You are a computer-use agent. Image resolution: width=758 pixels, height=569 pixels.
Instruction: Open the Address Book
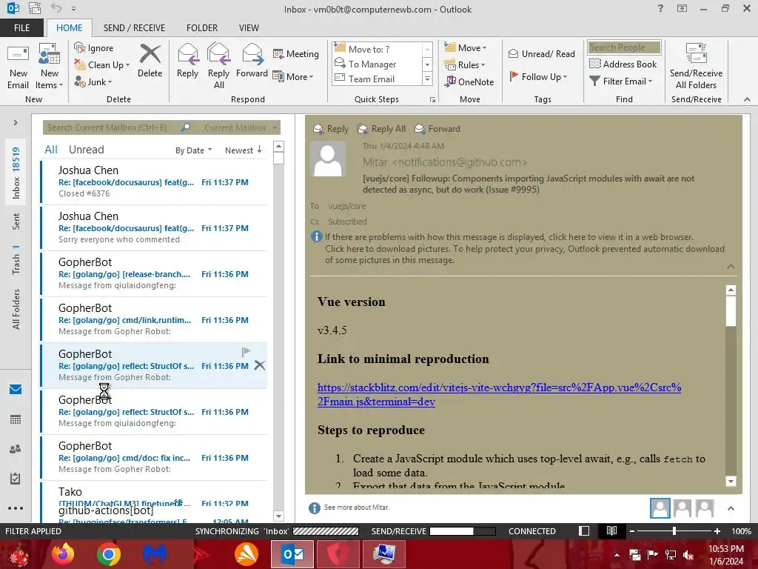tap(623, 64)
